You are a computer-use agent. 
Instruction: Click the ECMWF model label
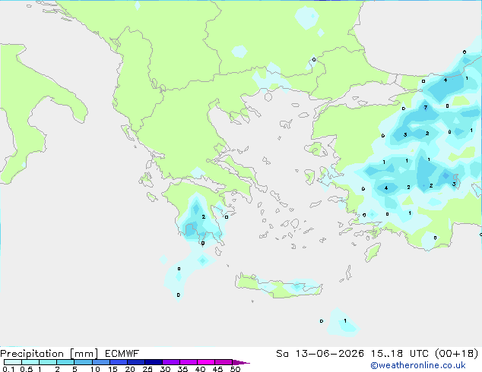[122, 354]
